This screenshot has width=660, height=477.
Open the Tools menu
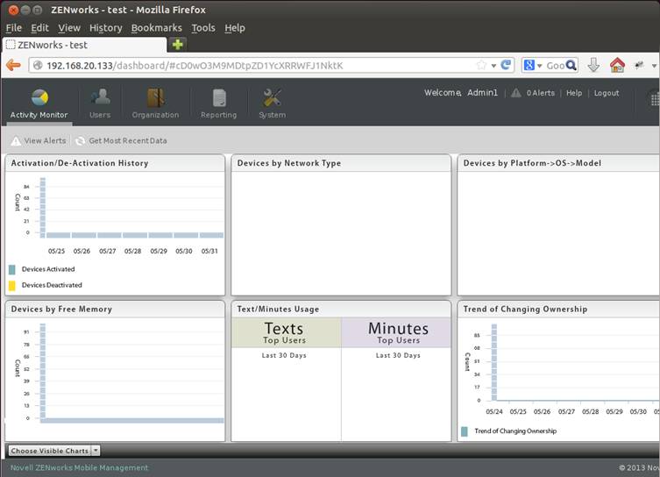pos(203,28)
